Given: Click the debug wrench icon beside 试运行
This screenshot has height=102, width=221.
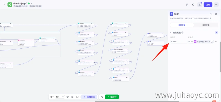Looking at the screenshot, I should click(x=102, y=97).
